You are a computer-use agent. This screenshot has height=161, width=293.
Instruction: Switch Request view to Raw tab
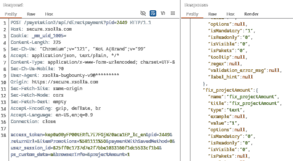pyautogui.click(x=31, y=14)
